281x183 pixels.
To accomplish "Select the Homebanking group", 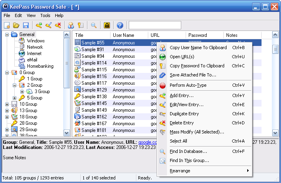I will 40,66.
